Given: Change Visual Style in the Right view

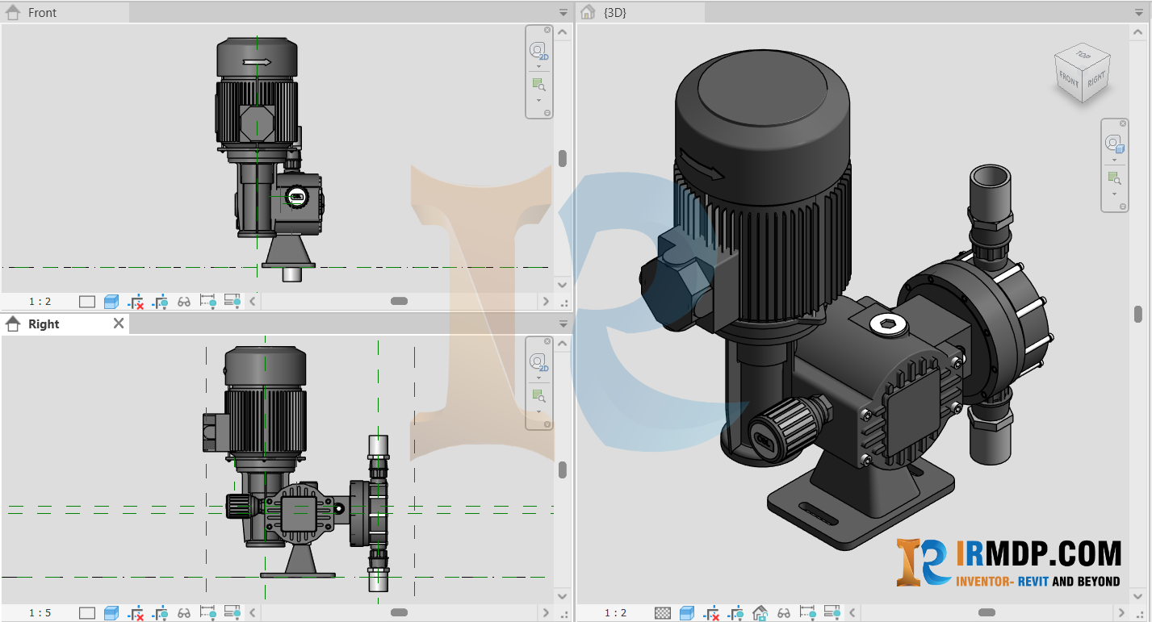Looking at the screenshot, I should pyautogui.click(x=111, y=613).
